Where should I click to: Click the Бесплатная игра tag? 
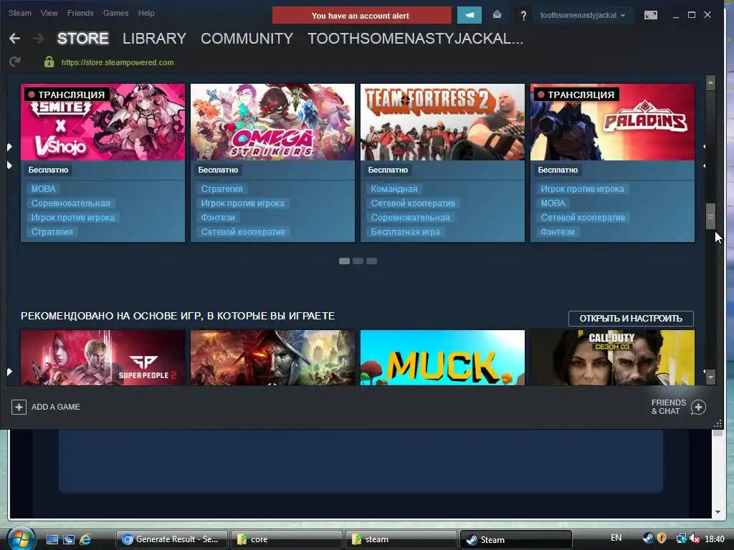406,232
